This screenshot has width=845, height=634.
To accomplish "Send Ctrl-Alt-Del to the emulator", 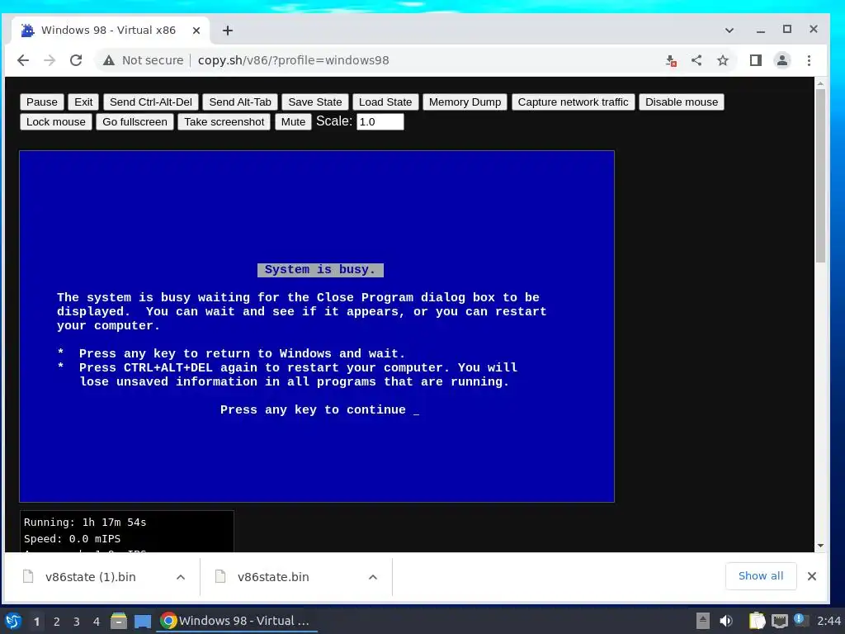I will coord(151,102).
